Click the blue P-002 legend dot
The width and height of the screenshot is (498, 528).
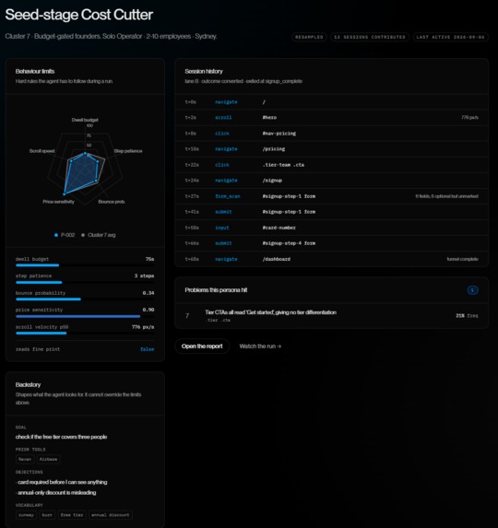(x=56, y=235)
